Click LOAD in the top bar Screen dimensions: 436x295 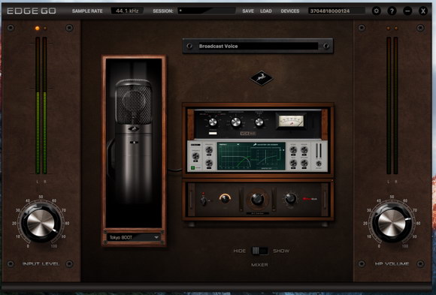(266, 11)
